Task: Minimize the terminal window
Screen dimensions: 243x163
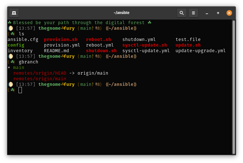Action: point(207,13)
